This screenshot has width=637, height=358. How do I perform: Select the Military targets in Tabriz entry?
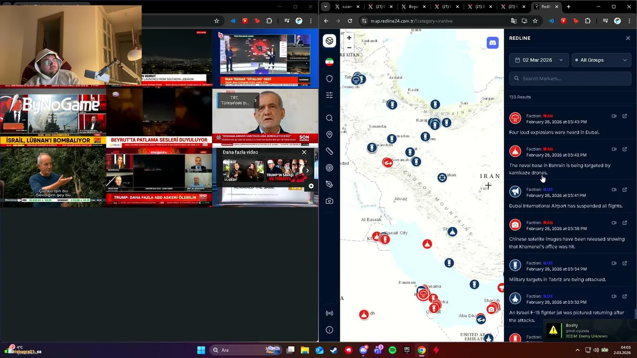coord(557,279)
